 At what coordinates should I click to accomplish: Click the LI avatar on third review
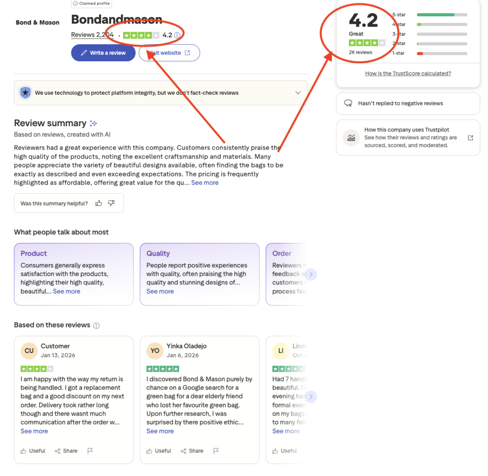tap(281, 351)
